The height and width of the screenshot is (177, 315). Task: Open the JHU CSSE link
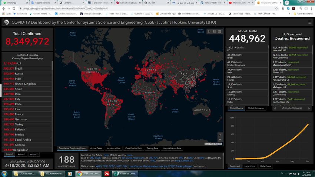95,158
